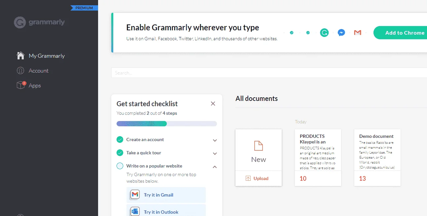Screen dimensions: 427x216
Task: Select the Apps sidebar menu item
Action: click(35, 85)
